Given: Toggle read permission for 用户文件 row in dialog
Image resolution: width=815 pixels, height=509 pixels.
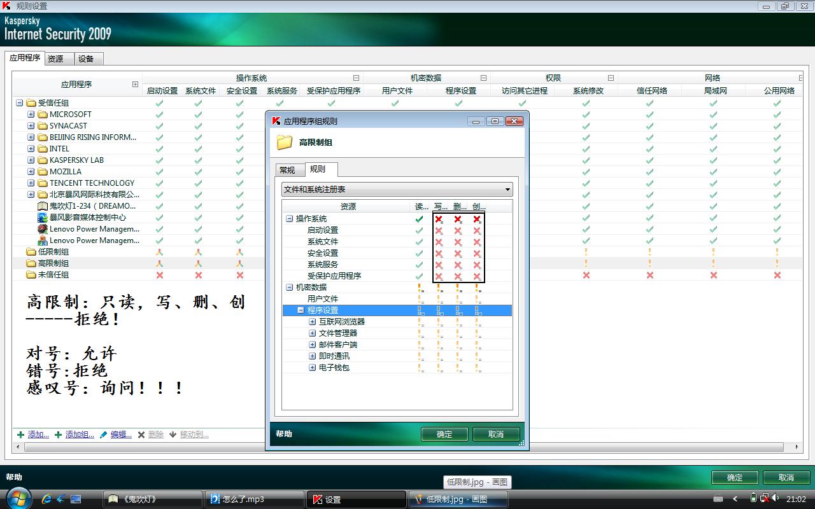Looking at the screenshot, I should pyautogui.click(x=420, y=299).
